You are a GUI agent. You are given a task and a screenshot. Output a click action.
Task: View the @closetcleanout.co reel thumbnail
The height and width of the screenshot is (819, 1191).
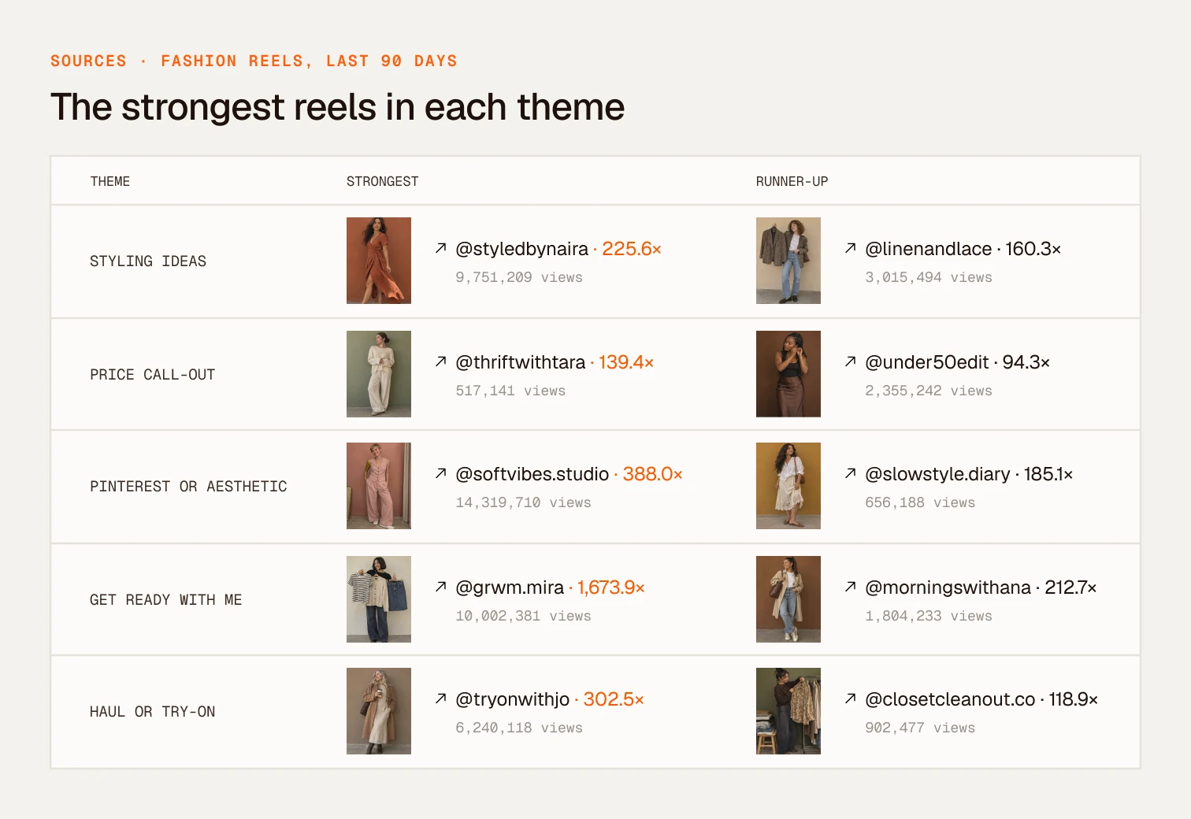click(x=788, y=711)
